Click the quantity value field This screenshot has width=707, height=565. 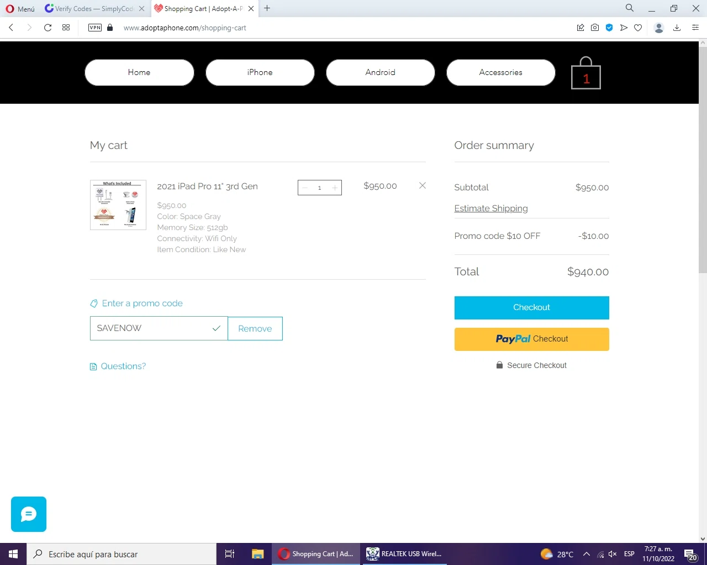(x=319, y=188)
